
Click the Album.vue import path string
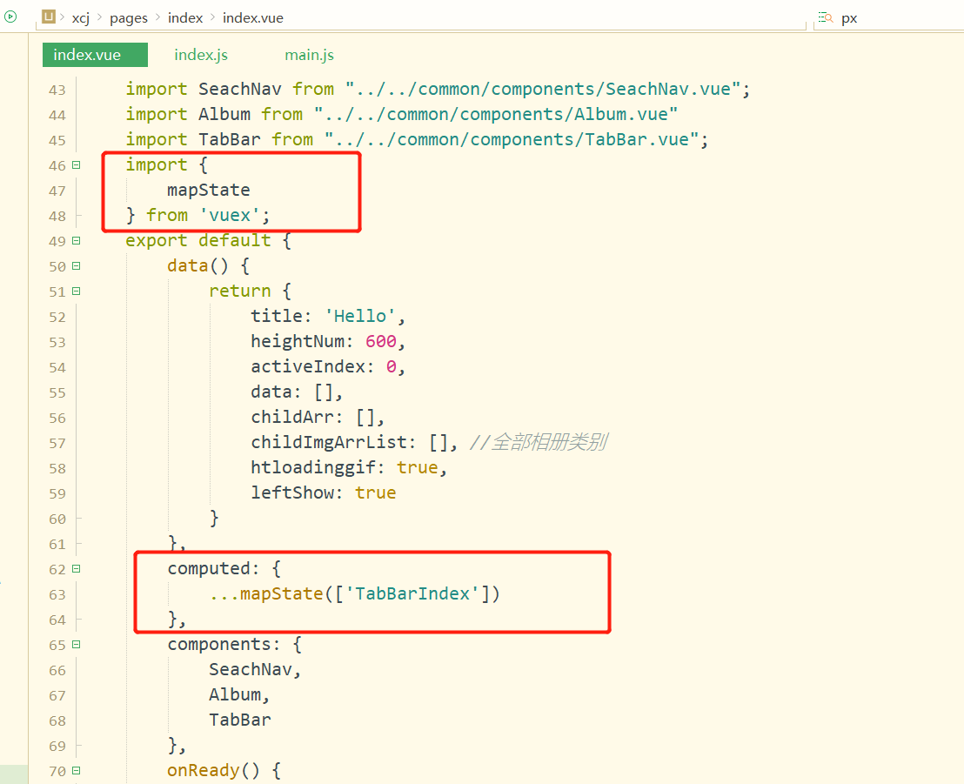tap(496, 114)
